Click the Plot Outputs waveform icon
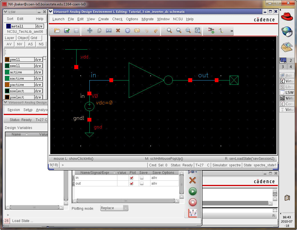Viewport: 297px width, 230px height. (193, 213)
